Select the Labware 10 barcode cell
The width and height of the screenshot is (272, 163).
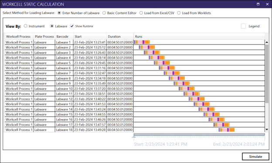[x=64, y=88]
